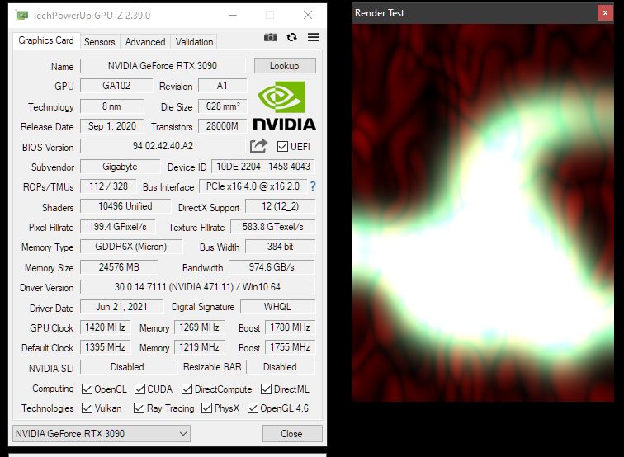Click the refresh arrows icon

[x=291, y=37]
